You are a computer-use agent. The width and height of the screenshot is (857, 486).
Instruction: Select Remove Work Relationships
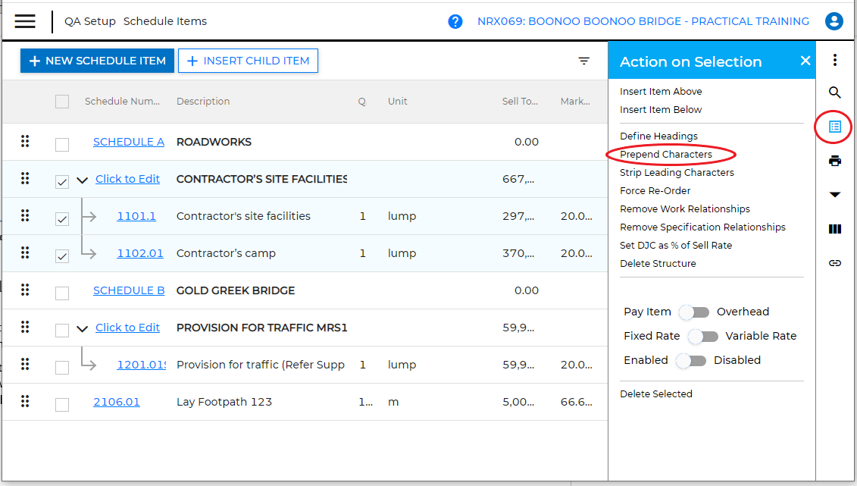coord(685,209)
